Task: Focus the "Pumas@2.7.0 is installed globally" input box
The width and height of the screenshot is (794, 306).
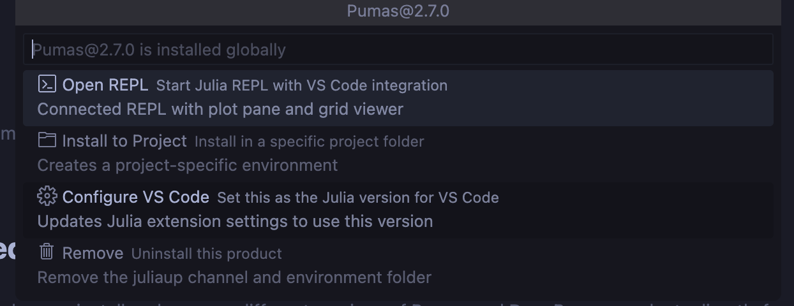Action: click(398, 50)
